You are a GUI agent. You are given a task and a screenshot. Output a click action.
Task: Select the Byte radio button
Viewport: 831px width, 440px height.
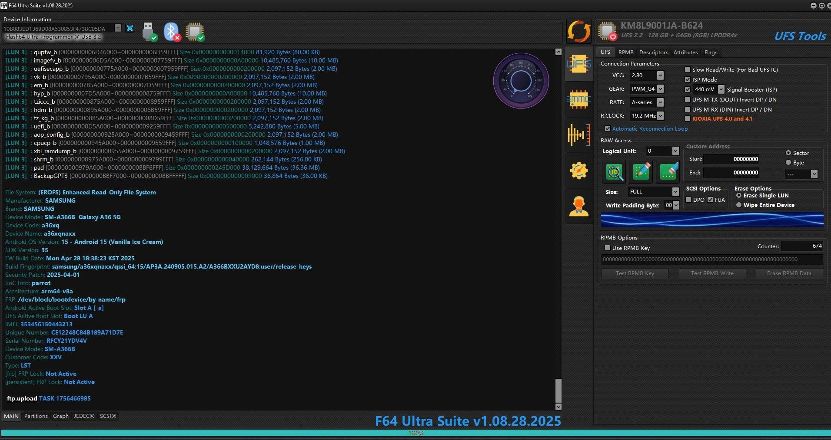coord(788,162)
